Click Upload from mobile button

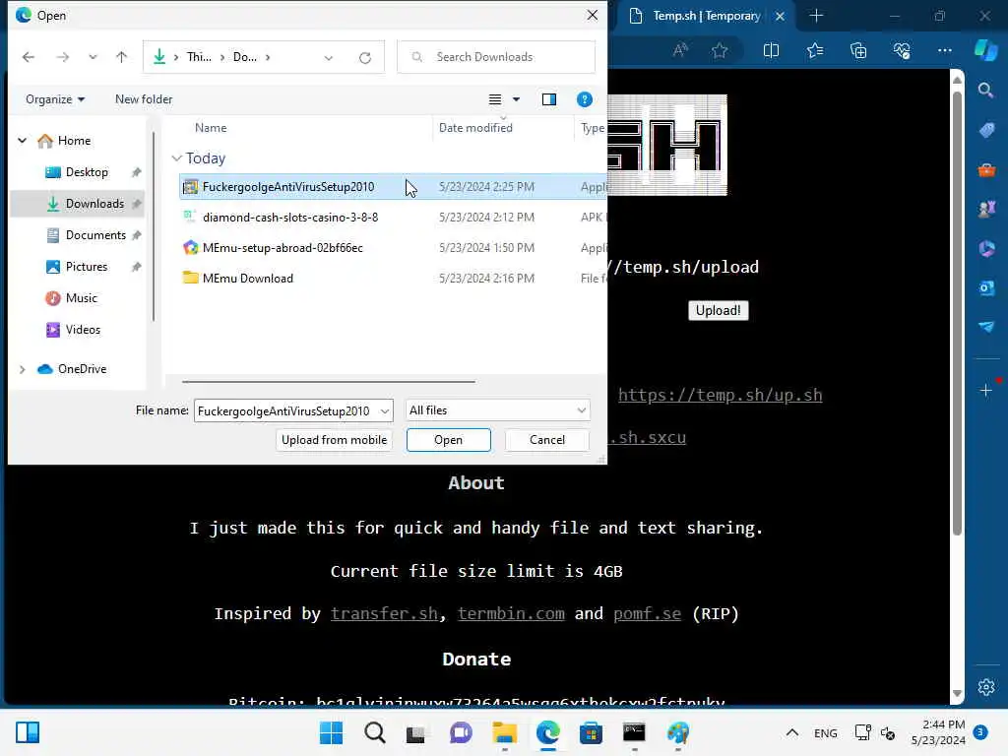point(335,440)
